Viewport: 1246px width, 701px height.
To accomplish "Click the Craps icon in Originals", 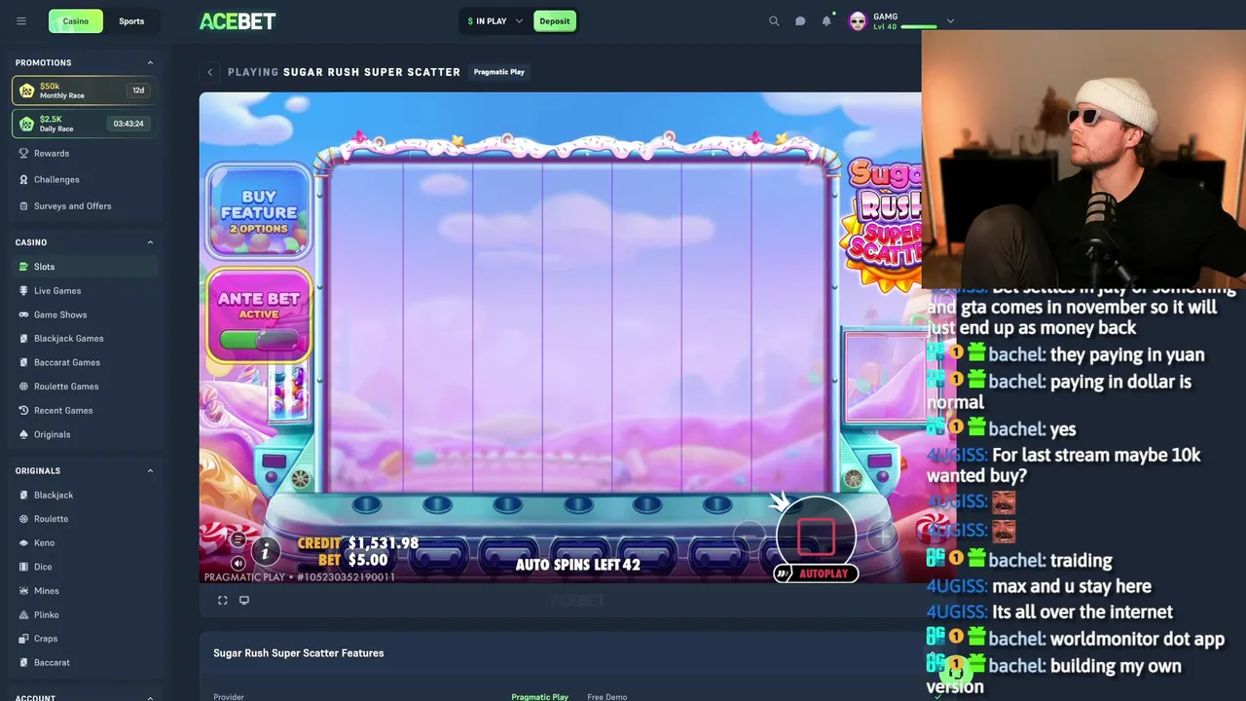I will [24, 639].
